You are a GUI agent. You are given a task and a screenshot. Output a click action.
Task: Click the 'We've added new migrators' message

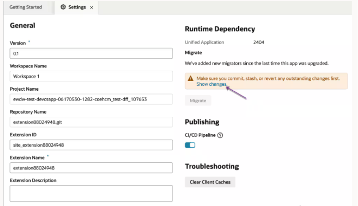pos(257,63)
